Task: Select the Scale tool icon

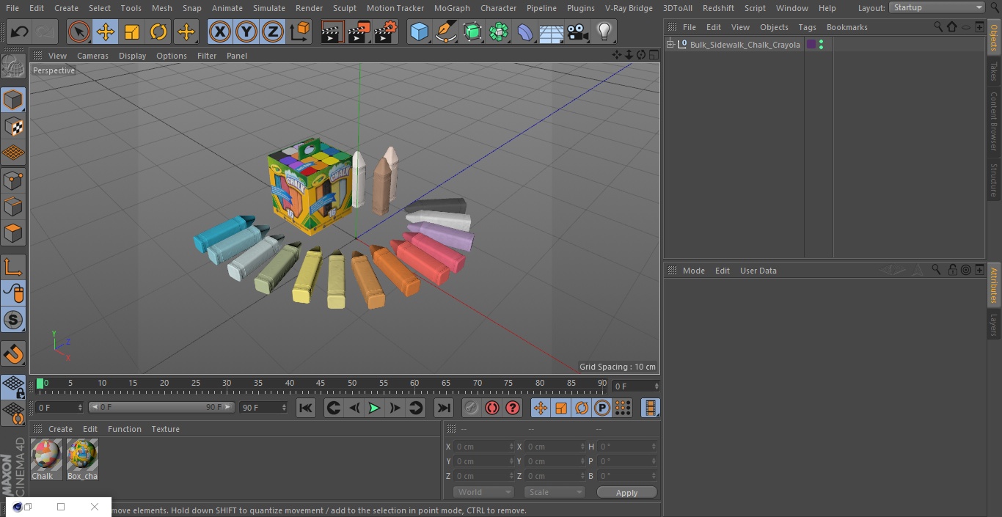Action: (x=132, y=32)
